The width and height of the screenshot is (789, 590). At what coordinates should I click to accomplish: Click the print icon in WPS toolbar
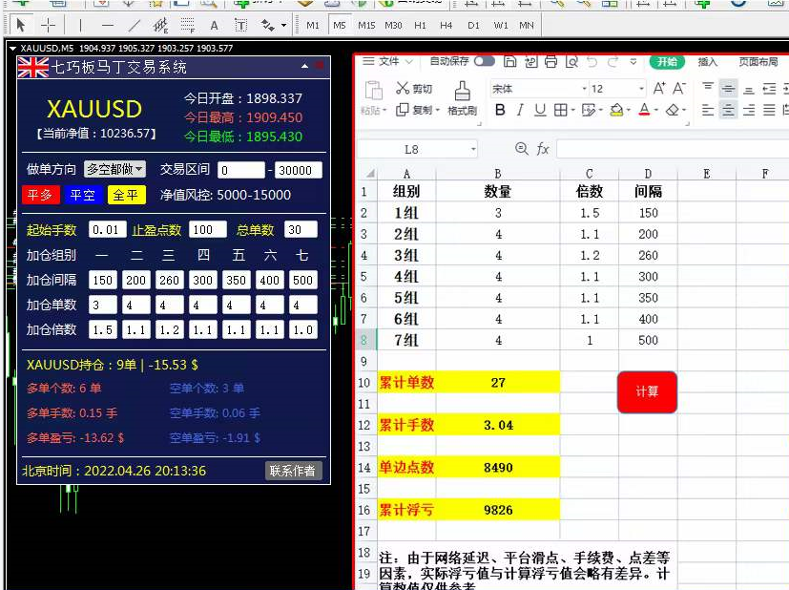(x=550, y=61)
